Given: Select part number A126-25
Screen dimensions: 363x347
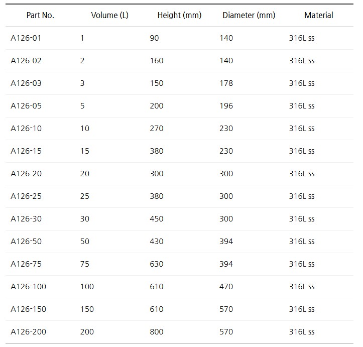Looking at the screenshot, I should [26, 196].
